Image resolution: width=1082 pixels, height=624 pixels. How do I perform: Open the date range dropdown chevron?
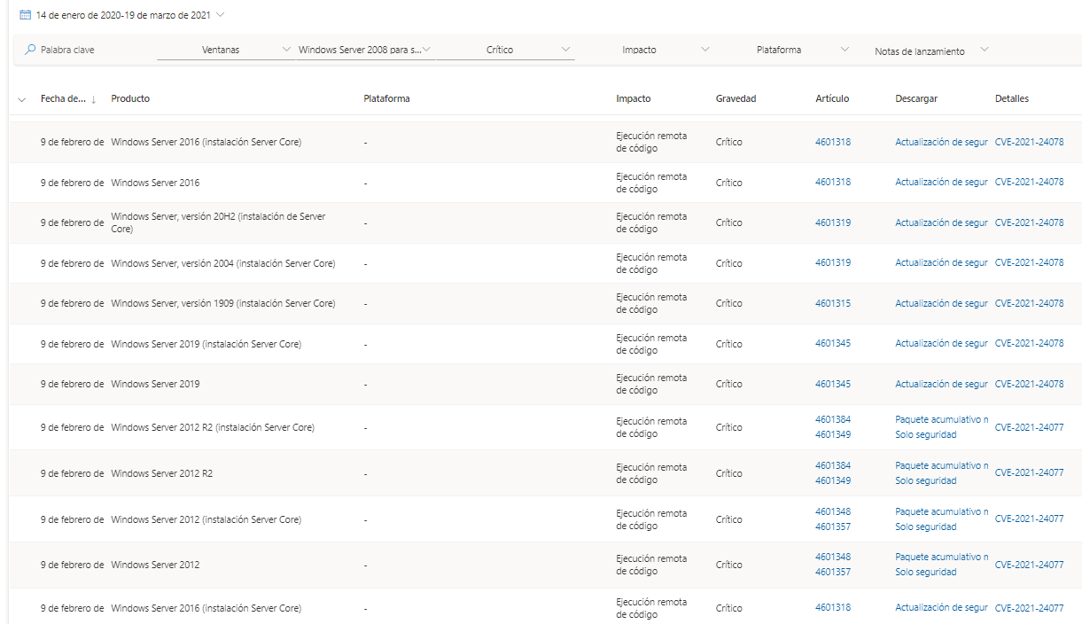point(220,15)
